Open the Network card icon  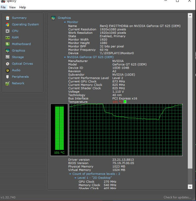pos(7,83)
